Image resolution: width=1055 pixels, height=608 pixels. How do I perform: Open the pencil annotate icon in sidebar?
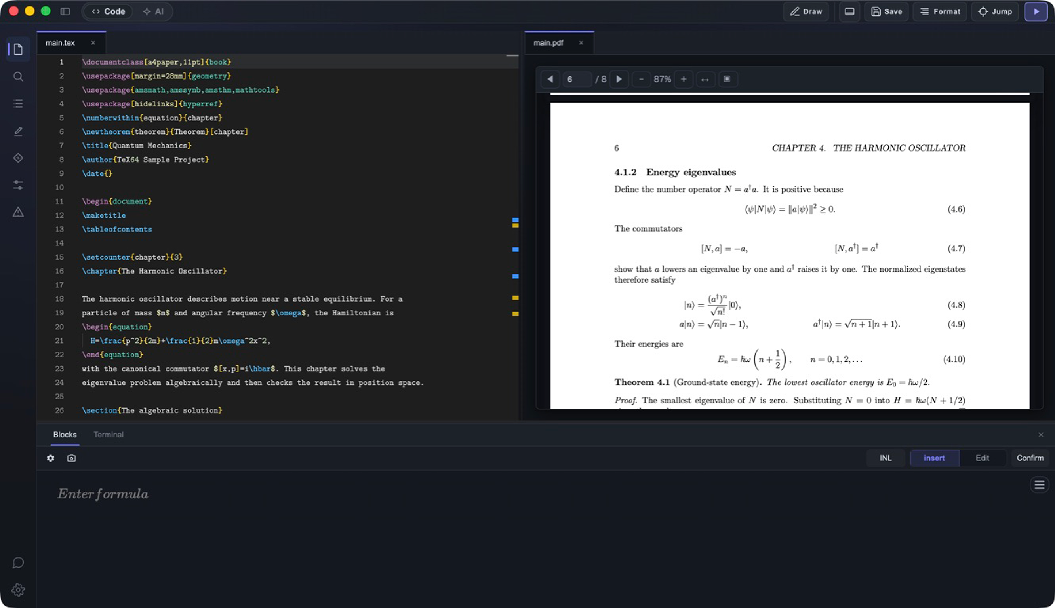pos(18,131)
